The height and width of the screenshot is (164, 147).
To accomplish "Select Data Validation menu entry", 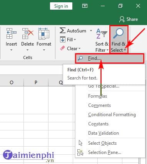I will [x=110, y=133].
